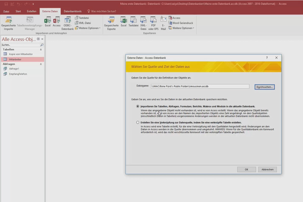Open quick access toolbar customize dropdown

tap(33, 4)
